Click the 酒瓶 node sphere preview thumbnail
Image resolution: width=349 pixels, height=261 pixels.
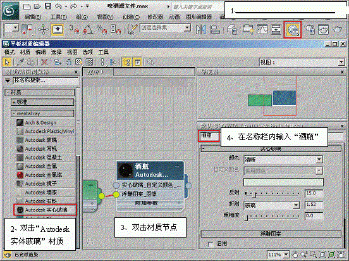tap(126, 170)
